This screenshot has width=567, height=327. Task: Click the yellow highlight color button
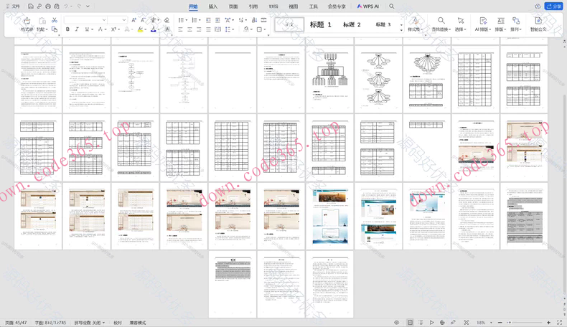click(x=140, y=29)
